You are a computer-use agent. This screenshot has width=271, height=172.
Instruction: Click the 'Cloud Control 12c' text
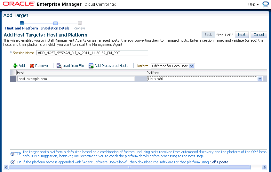pyautogui.click(x=100, y=4)
